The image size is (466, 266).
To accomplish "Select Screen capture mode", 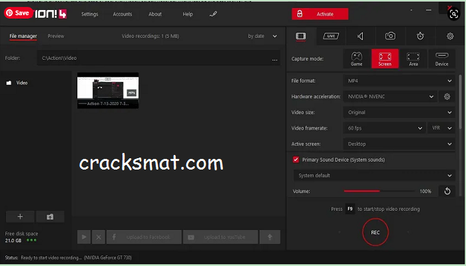I will pos(385,59).
